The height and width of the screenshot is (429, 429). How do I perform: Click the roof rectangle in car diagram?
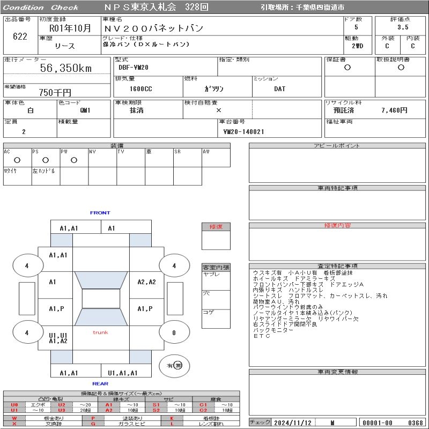click(101, 299)
